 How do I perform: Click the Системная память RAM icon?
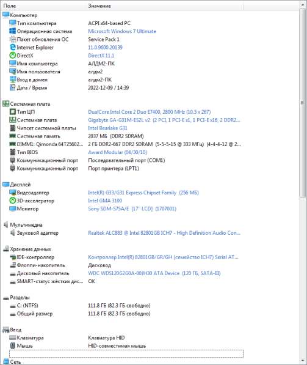point(12,136)
